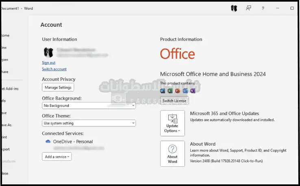Click the Sign out link

click(48, 63)
